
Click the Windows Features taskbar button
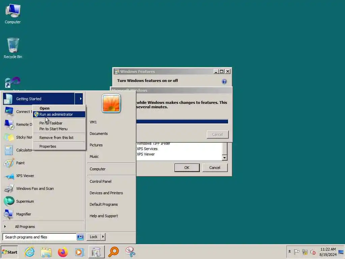(96, 252)
